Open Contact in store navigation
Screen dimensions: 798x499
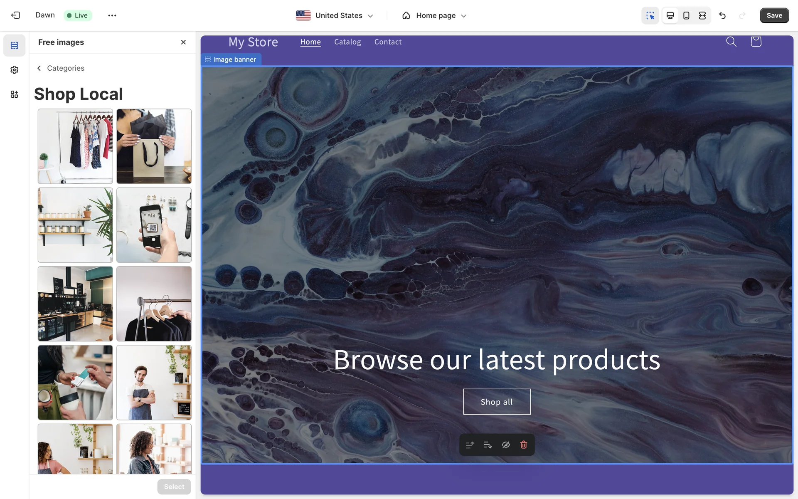tap(388, 42)
